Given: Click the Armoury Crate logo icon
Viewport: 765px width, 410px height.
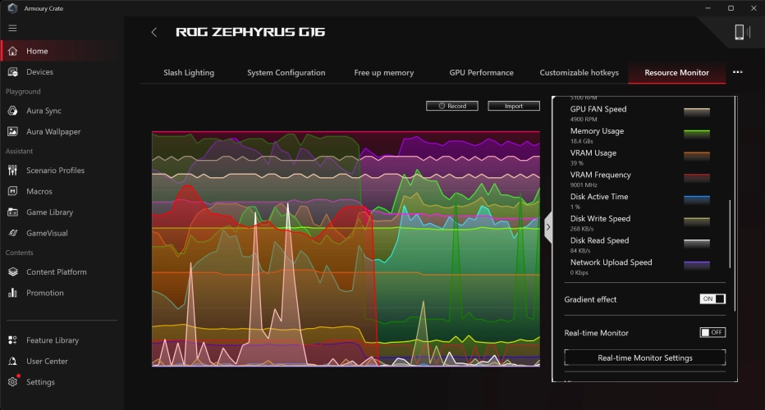Looking at the screenshot, I should (x=12, y=8).
